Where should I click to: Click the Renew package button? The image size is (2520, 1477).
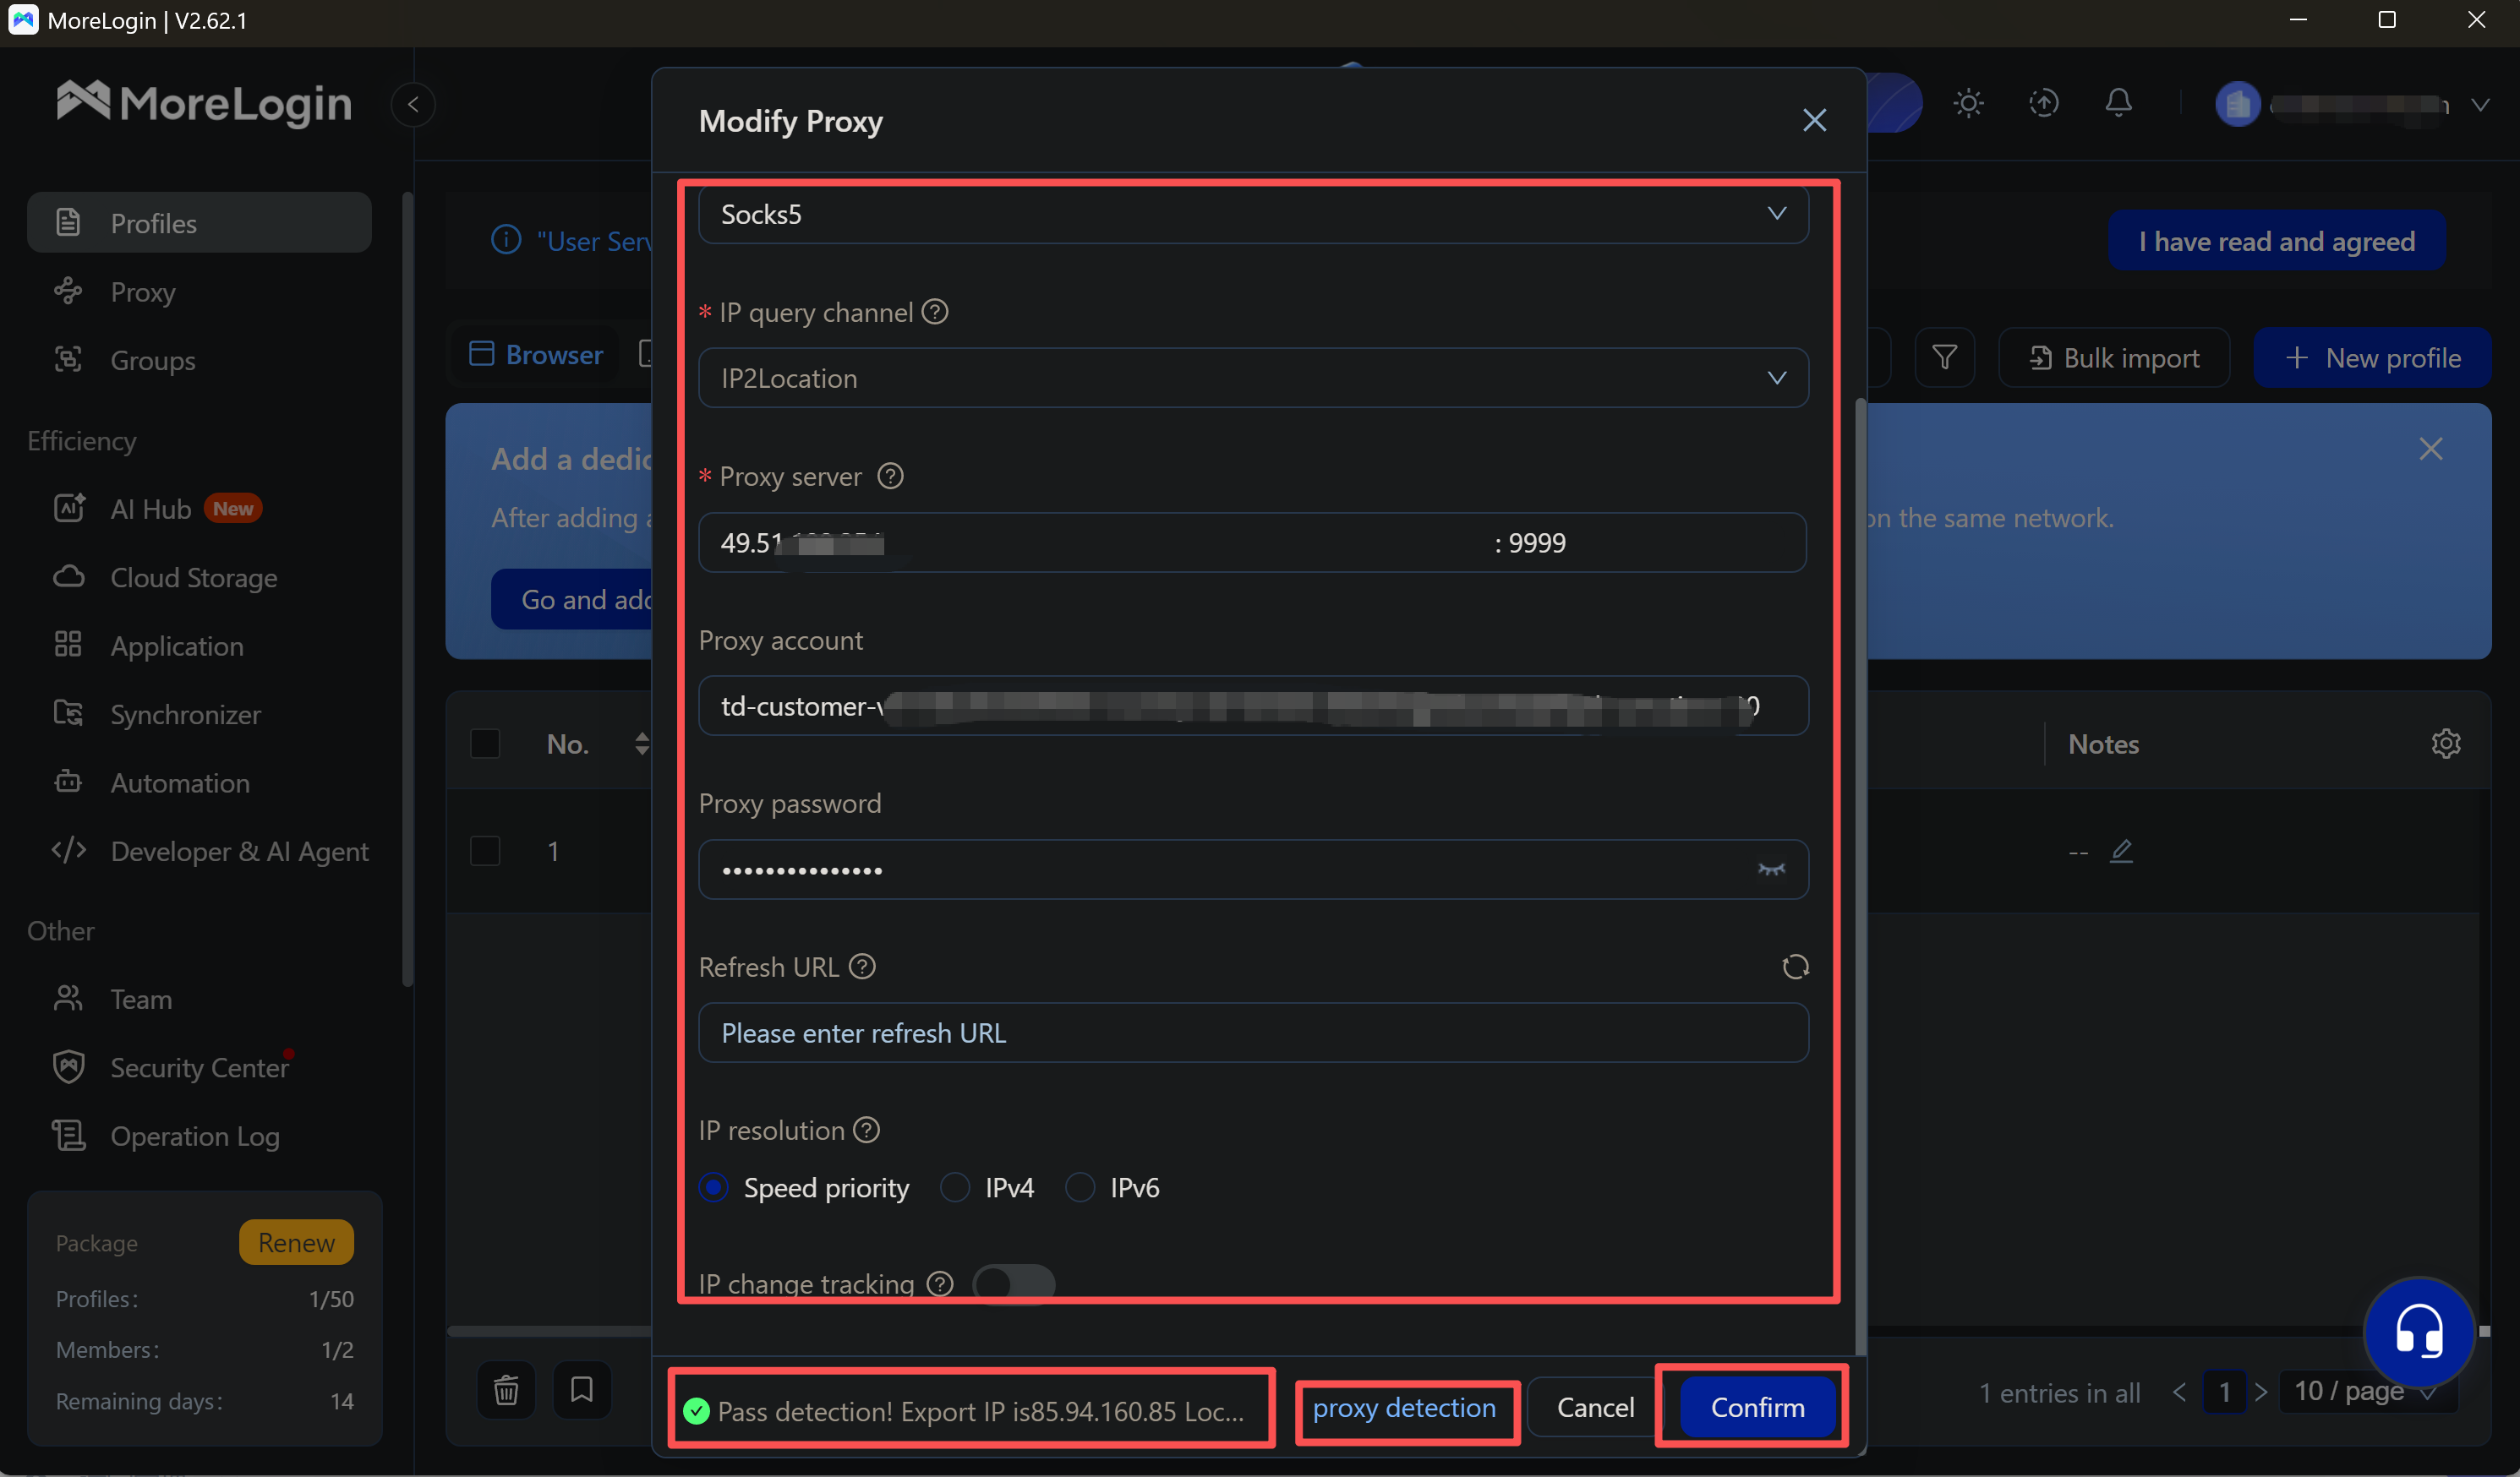pyautogui.click(x=296, y=1242)
